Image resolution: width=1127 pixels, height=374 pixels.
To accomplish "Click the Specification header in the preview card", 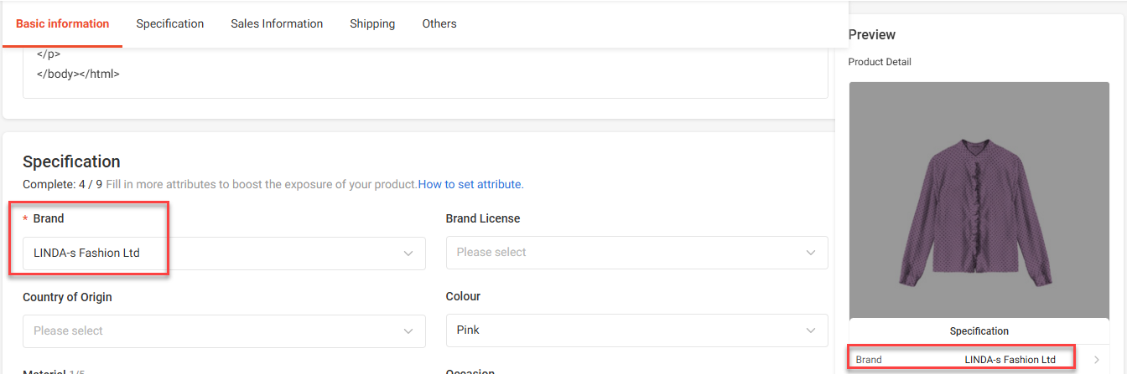I will [979, 331].
